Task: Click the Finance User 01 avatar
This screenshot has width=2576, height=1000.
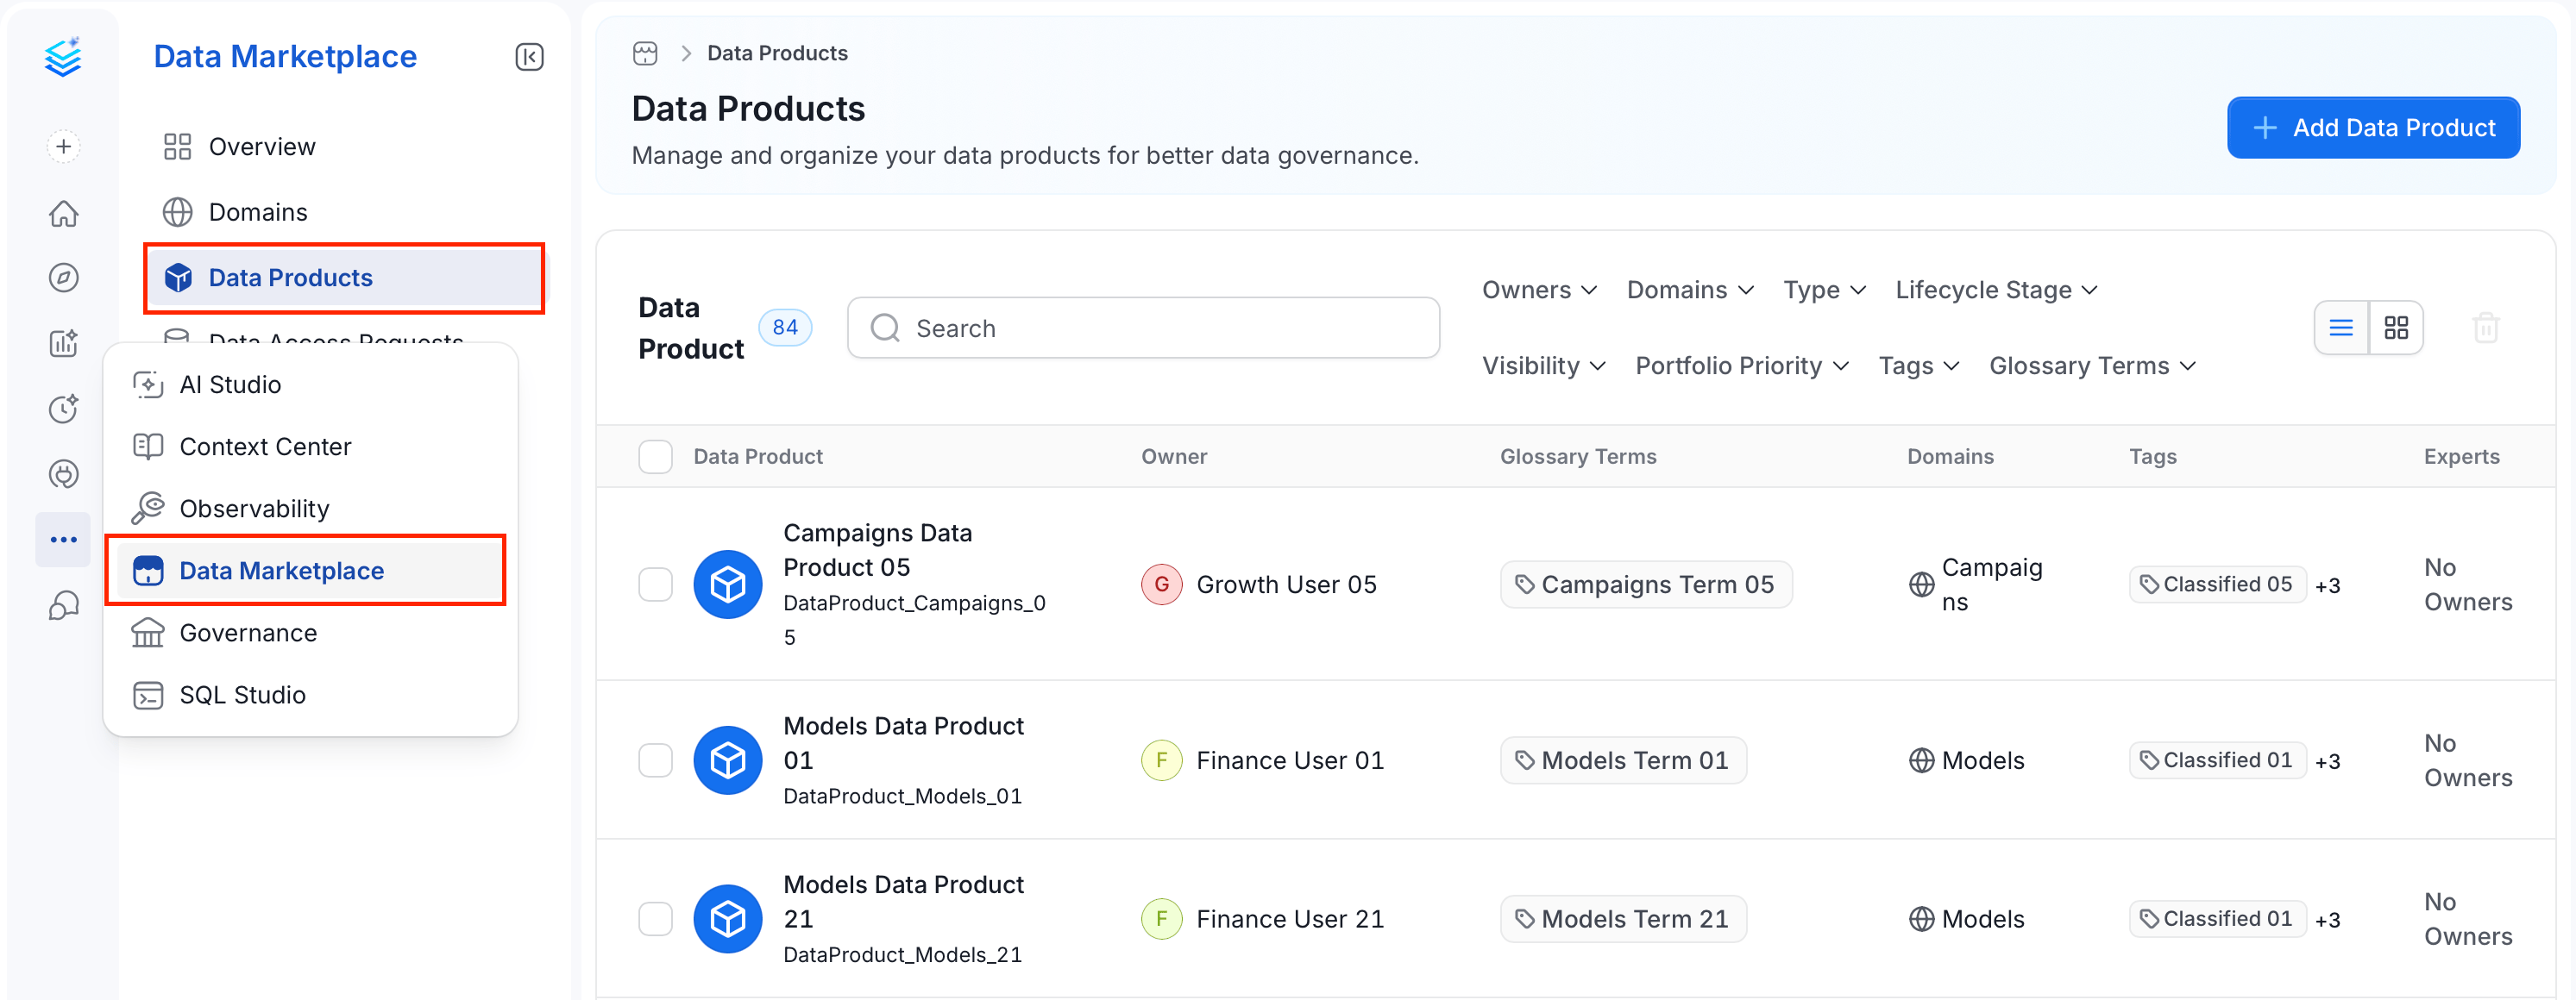Action: [x=1162, y=760]
